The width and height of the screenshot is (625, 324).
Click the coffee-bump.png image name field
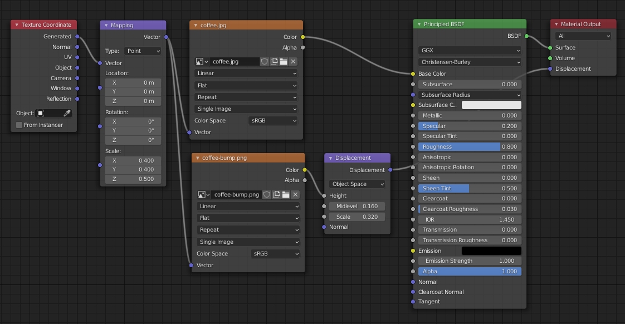[x=236, y=194]
